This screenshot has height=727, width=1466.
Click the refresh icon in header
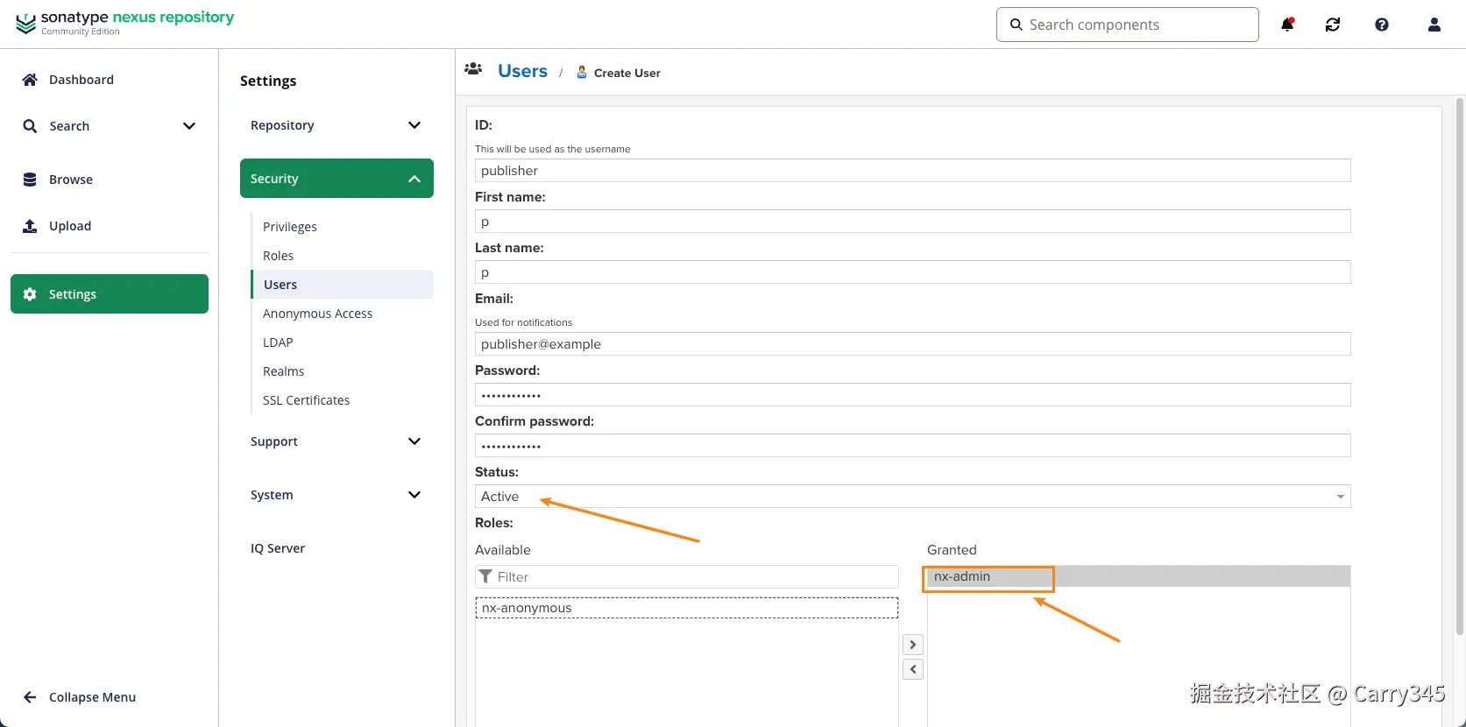1333,25
